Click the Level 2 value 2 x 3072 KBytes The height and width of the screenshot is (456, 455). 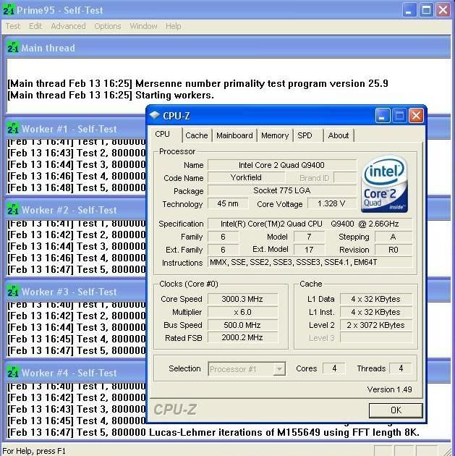pyautogui.click(x=376, y=325)
